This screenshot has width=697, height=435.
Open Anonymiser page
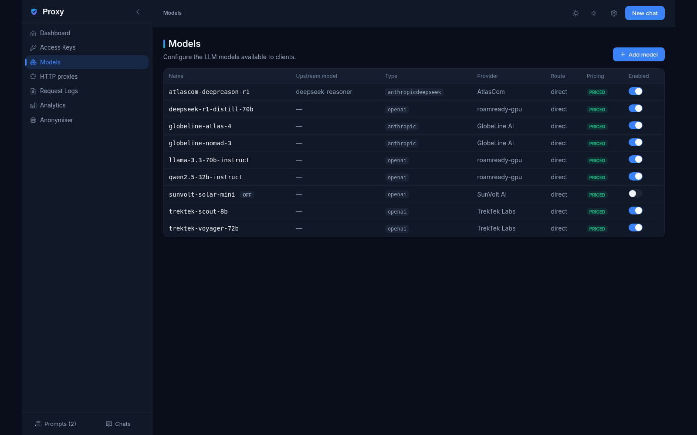(87, 120)
